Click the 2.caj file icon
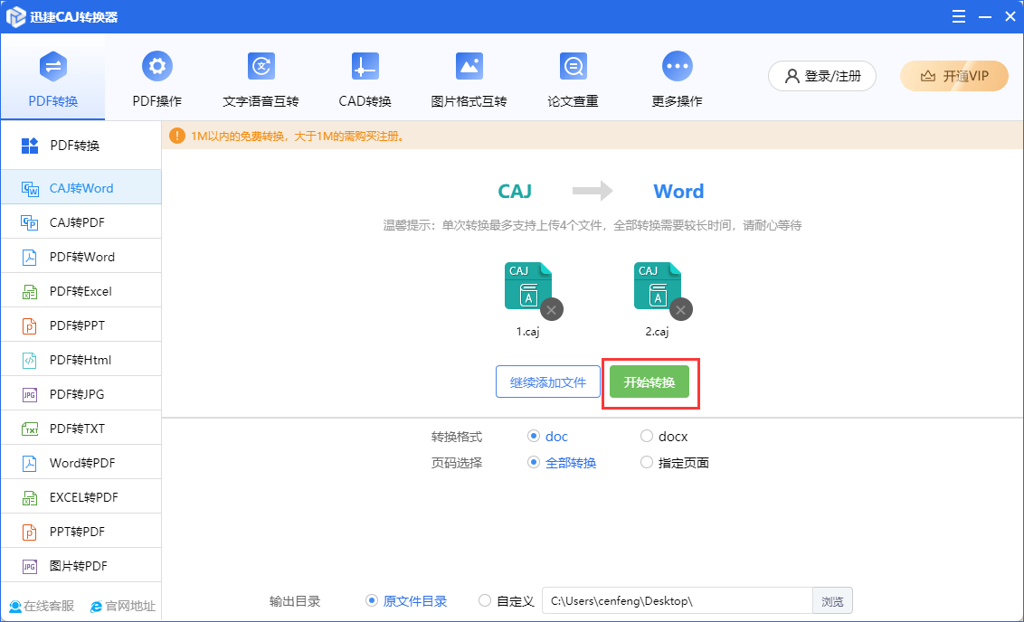1024x622 pixels. pos(658,285)
